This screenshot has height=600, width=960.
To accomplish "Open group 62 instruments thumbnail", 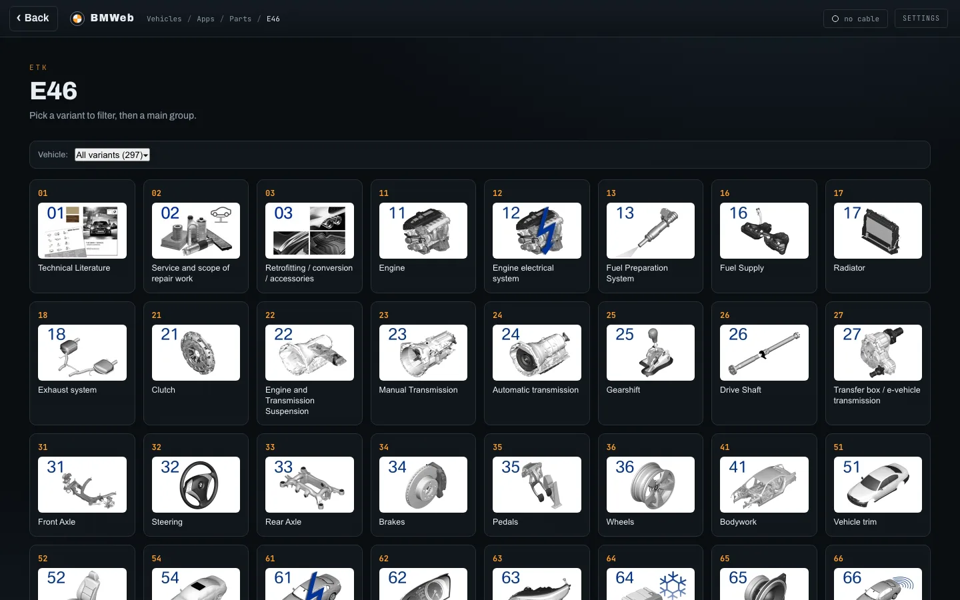I will 423,584.
